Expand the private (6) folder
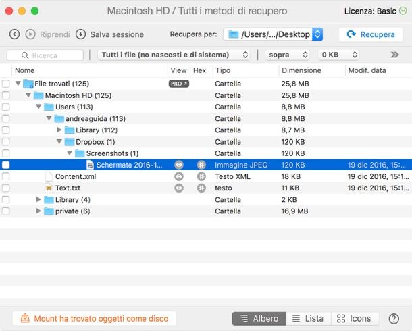412x331 pixels. (38, 211)
